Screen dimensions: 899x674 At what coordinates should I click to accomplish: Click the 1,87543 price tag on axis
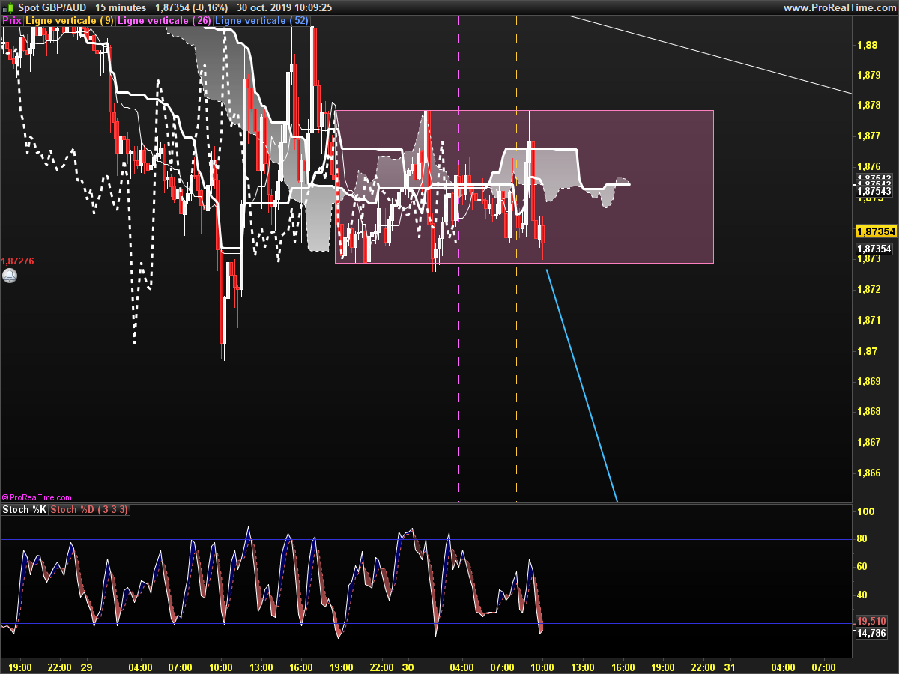point(874,192)
